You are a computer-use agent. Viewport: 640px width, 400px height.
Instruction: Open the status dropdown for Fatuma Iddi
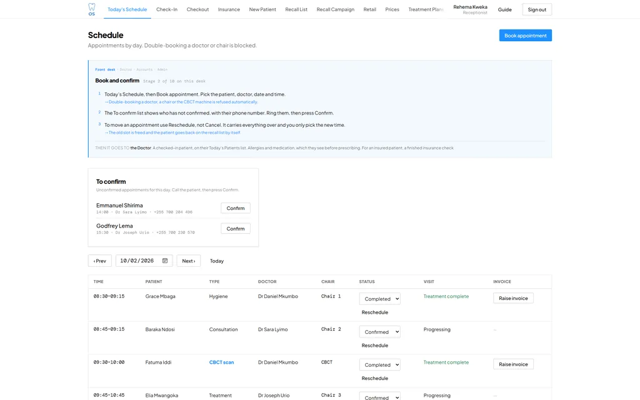click(x=379, y=365)
